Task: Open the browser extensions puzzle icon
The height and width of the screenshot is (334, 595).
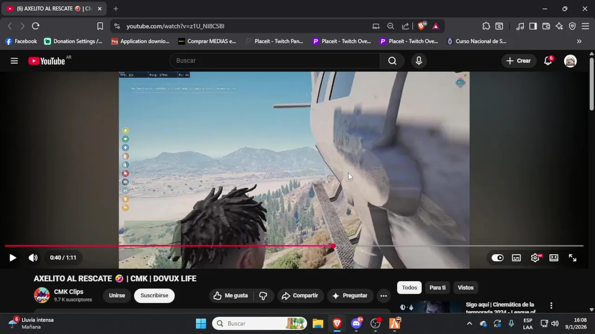Action: 486,26
